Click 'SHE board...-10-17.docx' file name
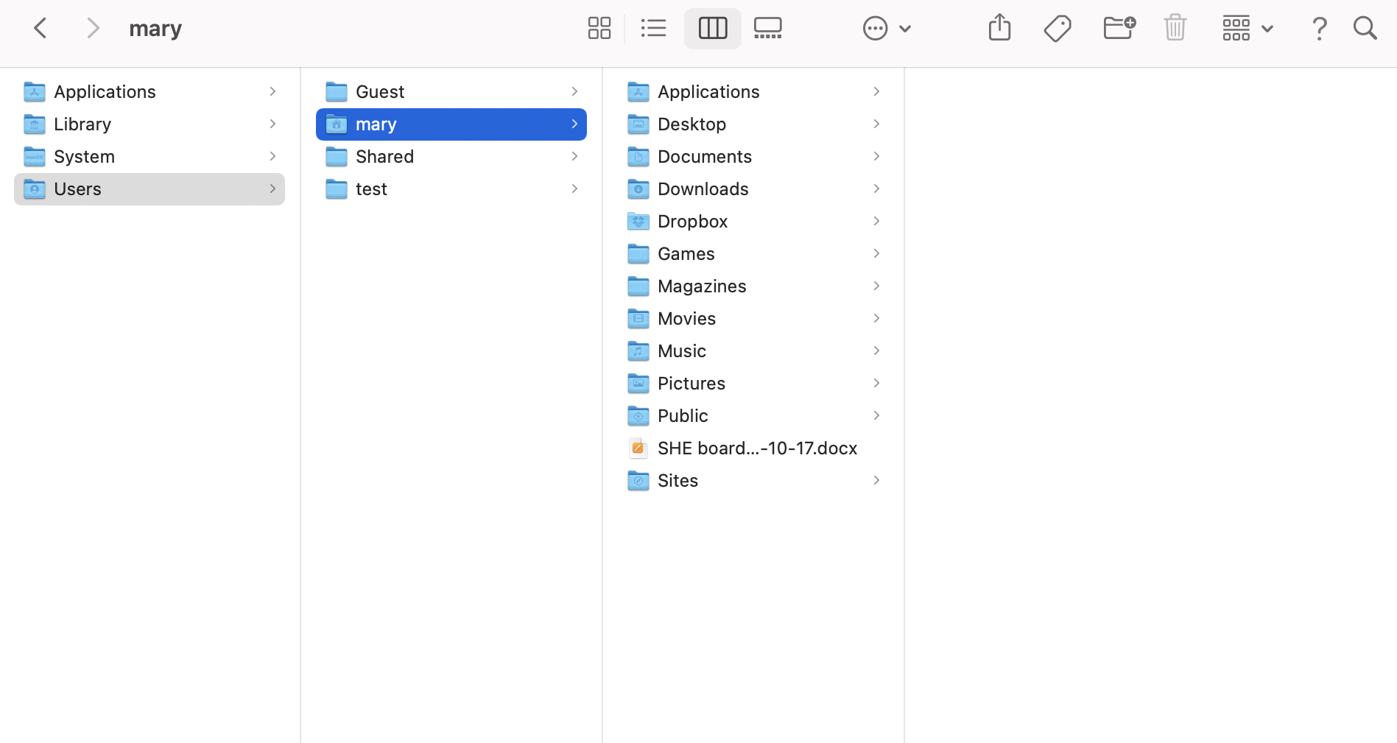 [758, 448]
